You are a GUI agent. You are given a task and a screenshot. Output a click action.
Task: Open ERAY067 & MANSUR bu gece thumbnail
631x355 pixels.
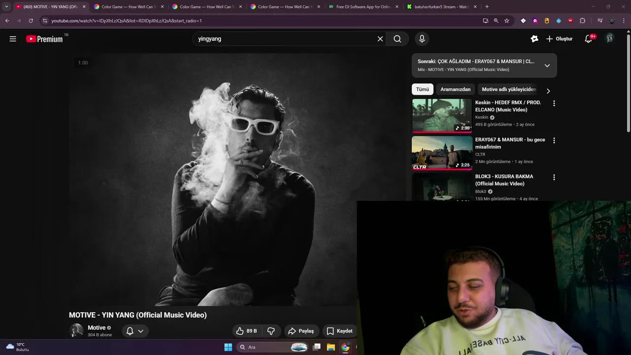click(442, 153)
